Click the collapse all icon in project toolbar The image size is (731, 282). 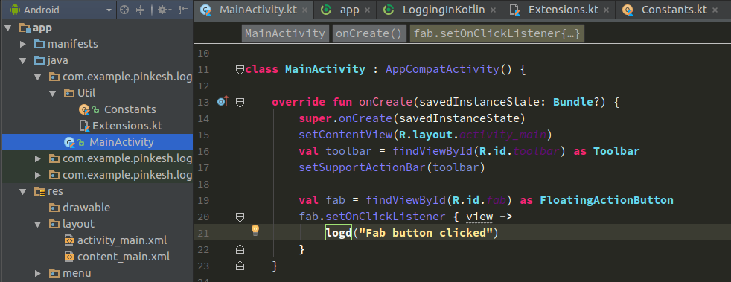141,10
